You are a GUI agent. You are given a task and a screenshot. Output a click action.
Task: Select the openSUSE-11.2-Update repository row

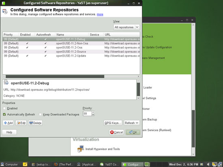coord(71,56)
